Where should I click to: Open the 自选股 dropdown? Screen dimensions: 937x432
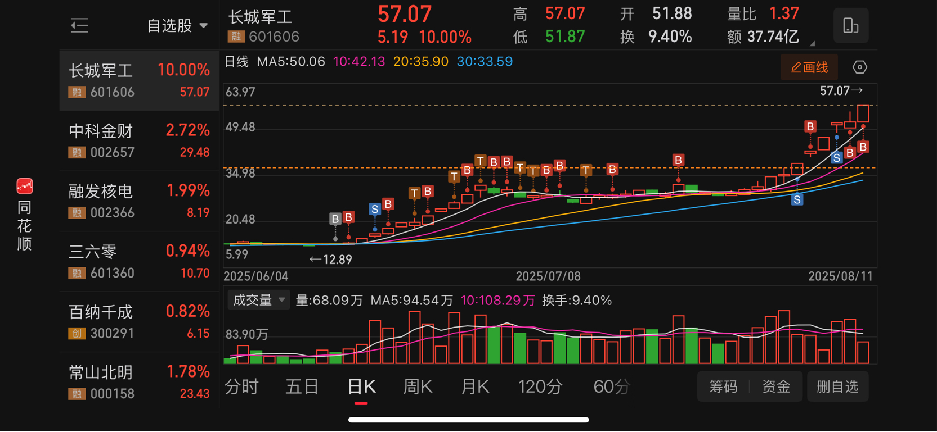[177, 26]
